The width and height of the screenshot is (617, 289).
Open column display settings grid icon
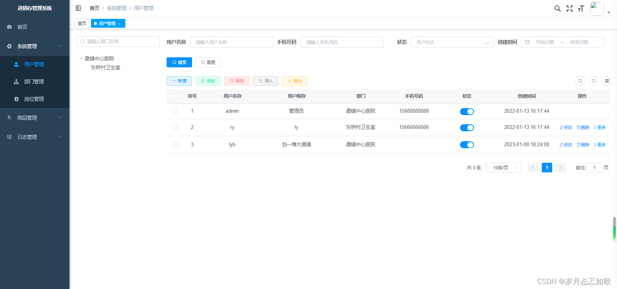607,81
